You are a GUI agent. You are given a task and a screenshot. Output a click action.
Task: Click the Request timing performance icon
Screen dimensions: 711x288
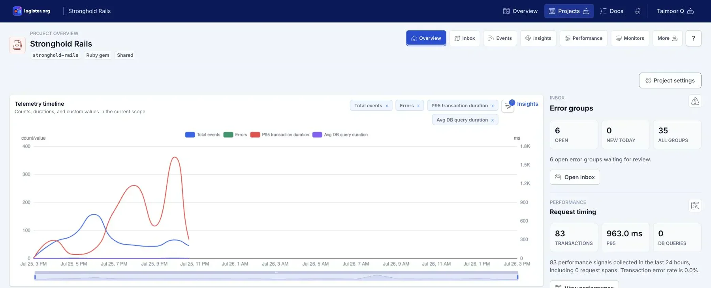pyautogui.click(x=695, y=206)
